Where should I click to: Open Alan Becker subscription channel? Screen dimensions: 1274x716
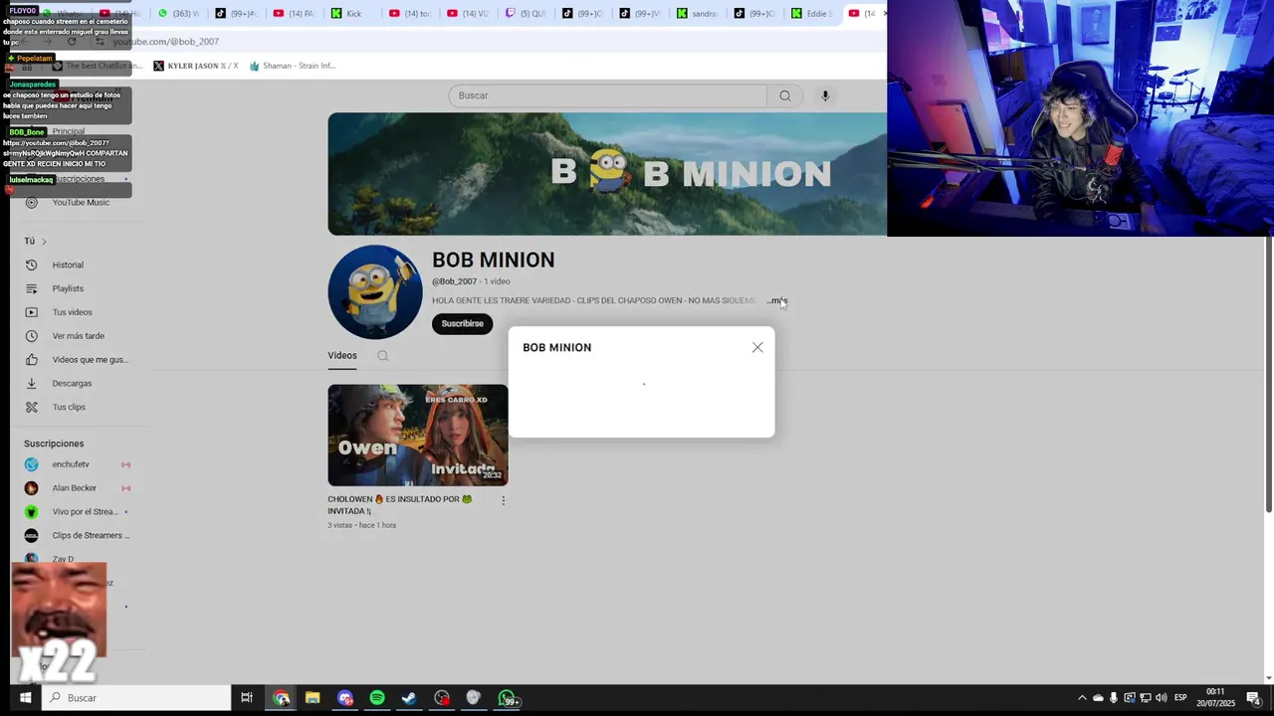pos(74,488)
